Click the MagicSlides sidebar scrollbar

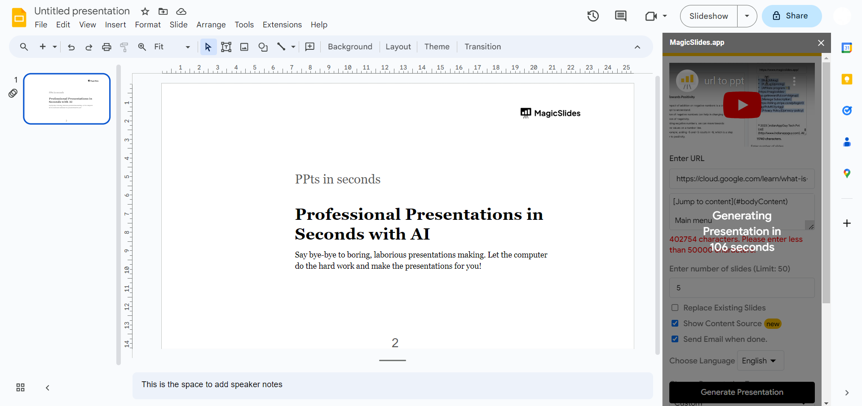click(826, 183)
